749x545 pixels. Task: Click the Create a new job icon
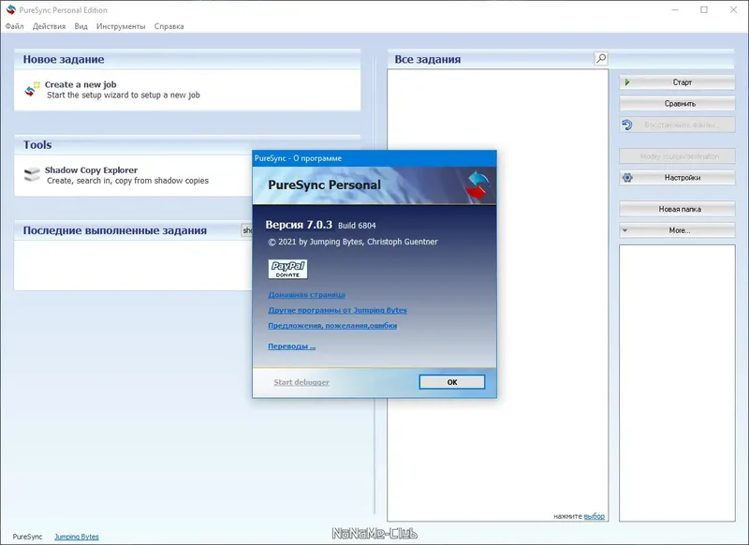coord(32,89)
